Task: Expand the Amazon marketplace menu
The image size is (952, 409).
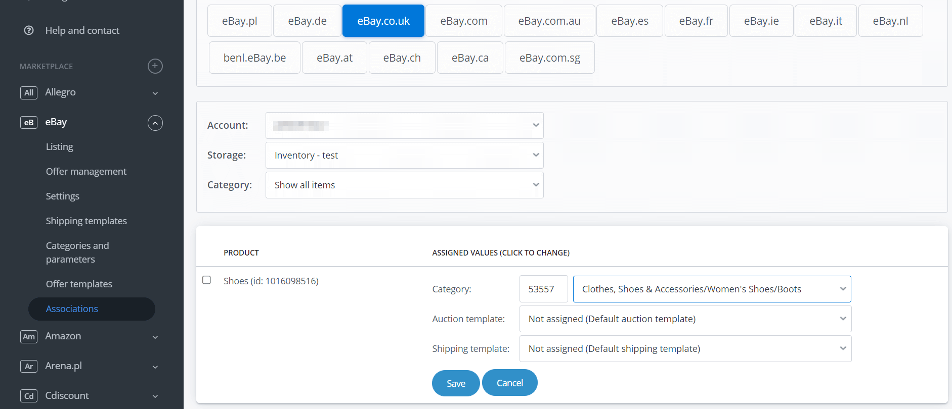Action: click(155, 337)
